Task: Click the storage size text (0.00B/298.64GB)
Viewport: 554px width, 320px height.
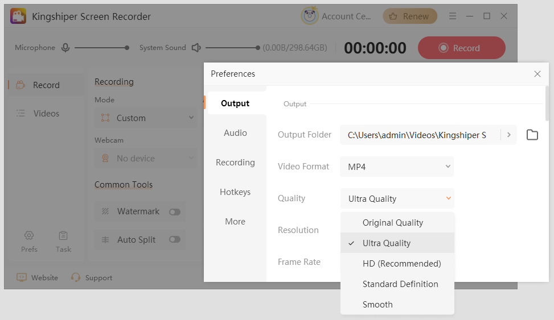Action: 295,48
